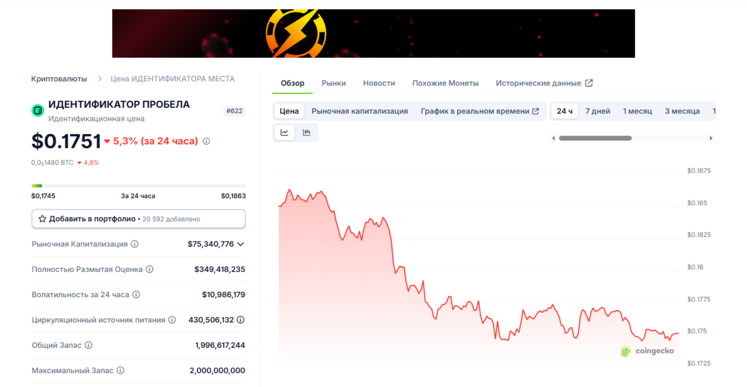Click the $0,1863 24-hour high value
Screen dimensions: 747x387
[x=233, y=196]
